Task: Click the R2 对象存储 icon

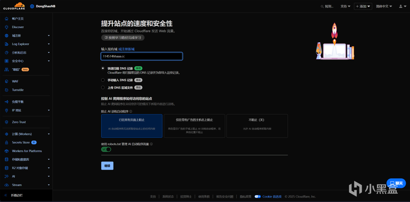Action: point(6,168)
